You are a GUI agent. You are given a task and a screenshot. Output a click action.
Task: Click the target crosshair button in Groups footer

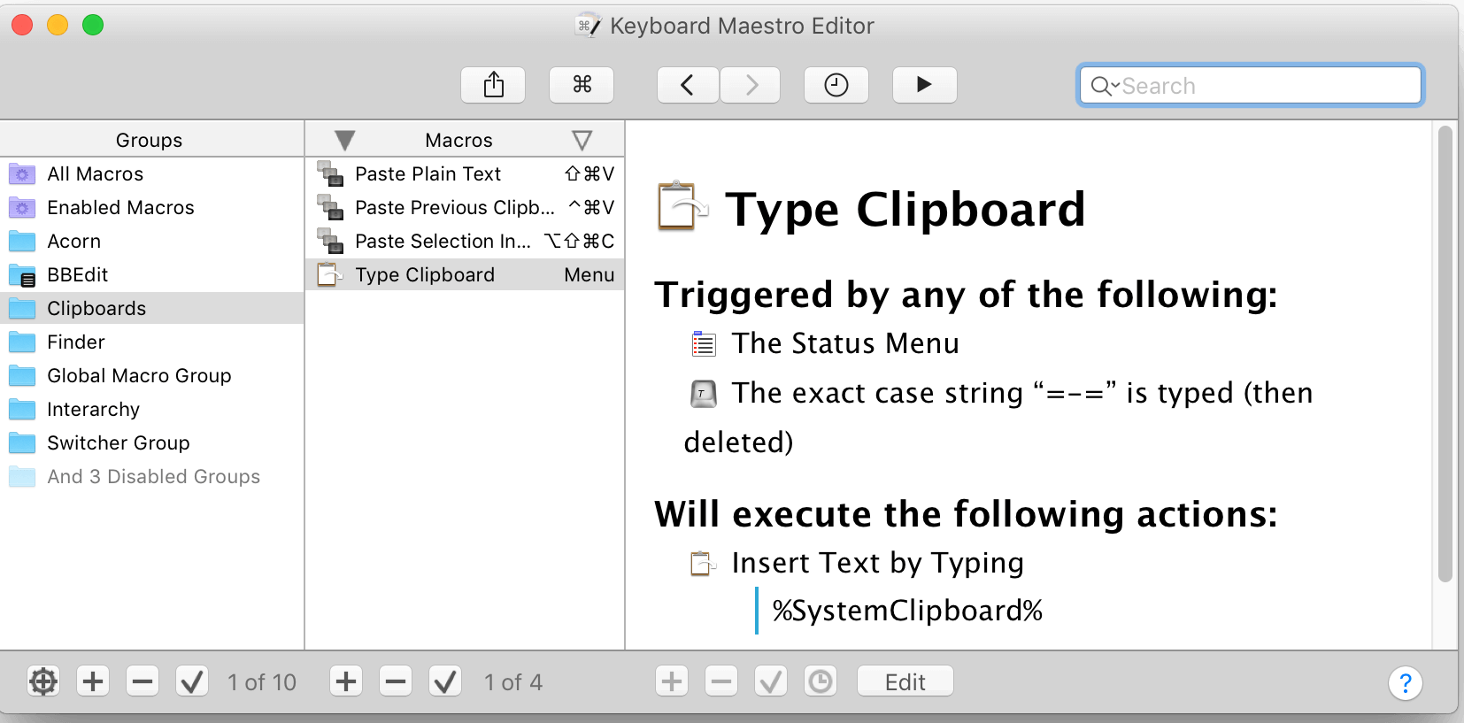tap(43, 681)
